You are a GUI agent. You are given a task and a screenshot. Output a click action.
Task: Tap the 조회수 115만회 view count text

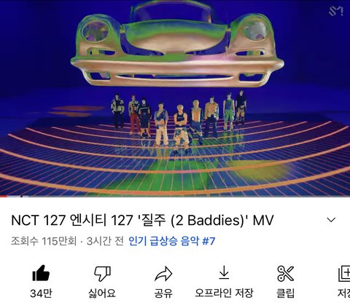tap(44, 241)
